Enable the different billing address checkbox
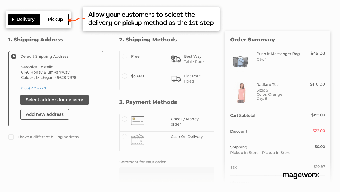 pyautogui.click(x=11, y=137)
